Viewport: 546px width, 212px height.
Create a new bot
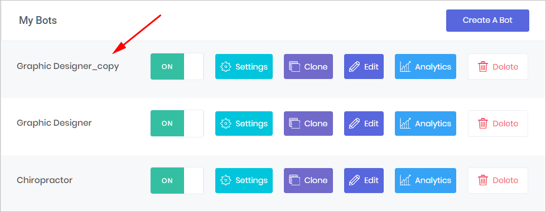click(x=487, y=21)
